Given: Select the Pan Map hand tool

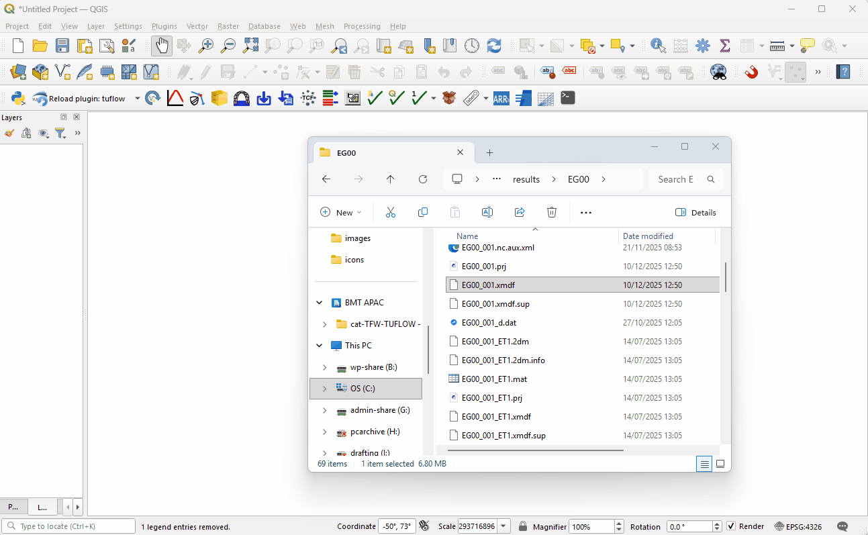Looking at the screenshot, I should click(161, 46).
